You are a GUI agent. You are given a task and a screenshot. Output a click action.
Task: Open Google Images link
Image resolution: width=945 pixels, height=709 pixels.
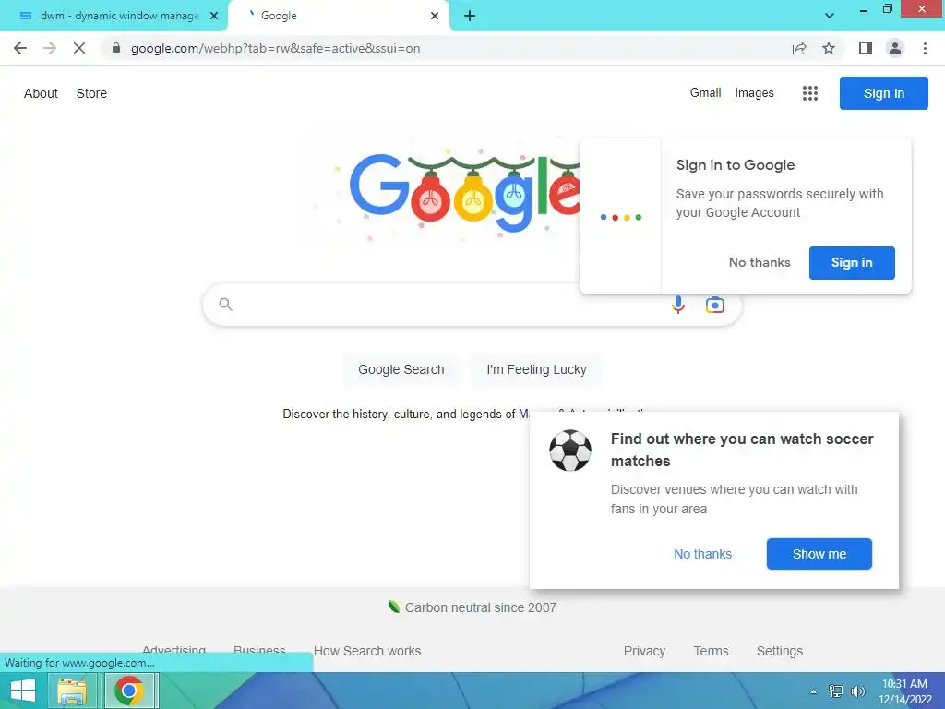tap(754, 93)
